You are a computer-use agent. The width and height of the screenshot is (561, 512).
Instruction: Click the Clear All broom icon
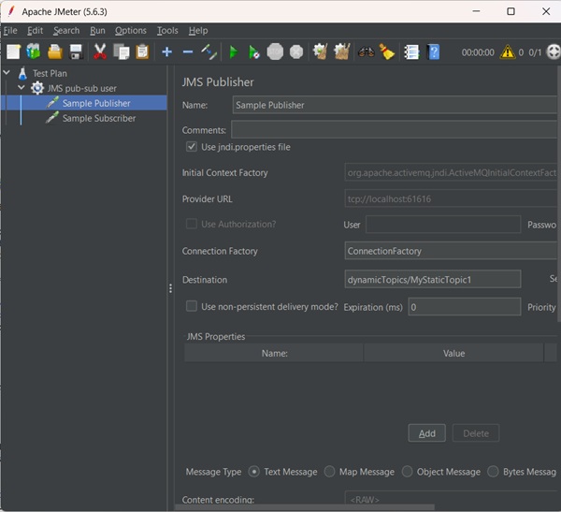341,51
